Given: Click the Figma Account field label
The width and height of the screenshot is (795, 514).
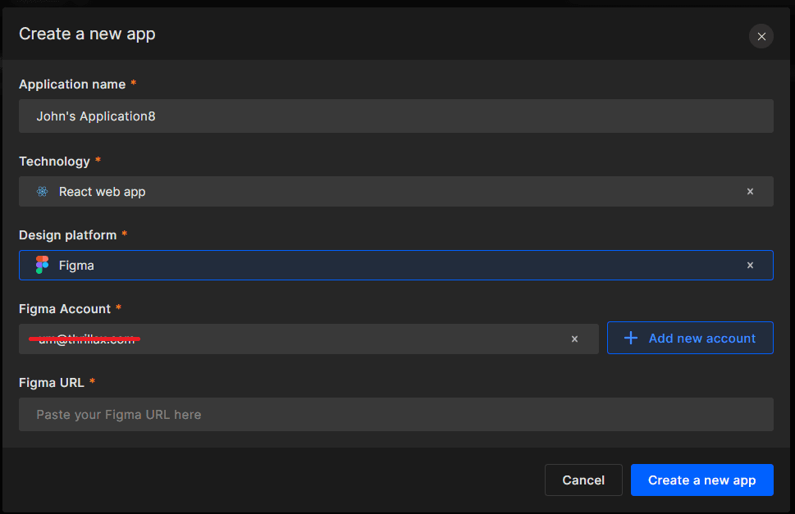Looking at the screenshot, I should pyautogui.click(x=64, y=309).
